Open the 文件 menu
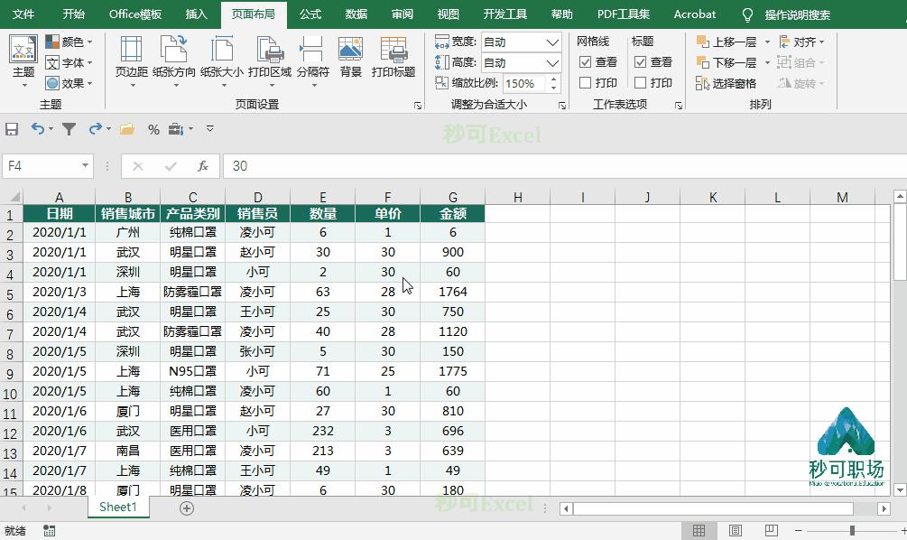This screenshot has width=907, height=540. (23, 14)
